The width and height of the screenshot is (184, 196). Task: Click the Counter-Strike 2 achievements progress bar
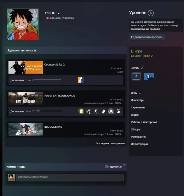pyautogui.click(x=48, y=80)
